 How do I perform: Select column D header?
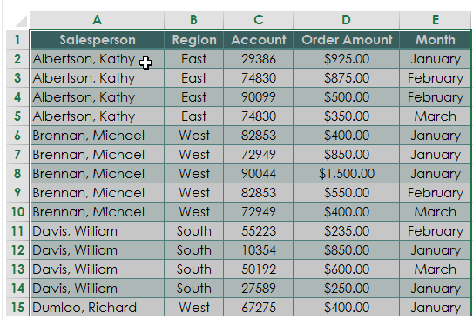coord(347,20)
